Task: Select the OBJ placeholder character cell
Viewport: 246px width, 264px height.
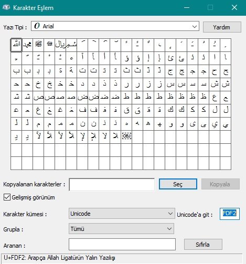Action: point(126,137)
